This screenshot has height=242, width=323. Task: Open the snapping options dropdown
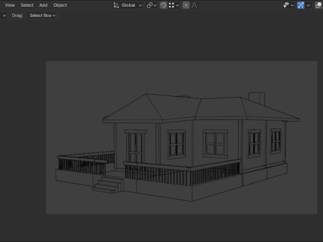coord(174,5)
